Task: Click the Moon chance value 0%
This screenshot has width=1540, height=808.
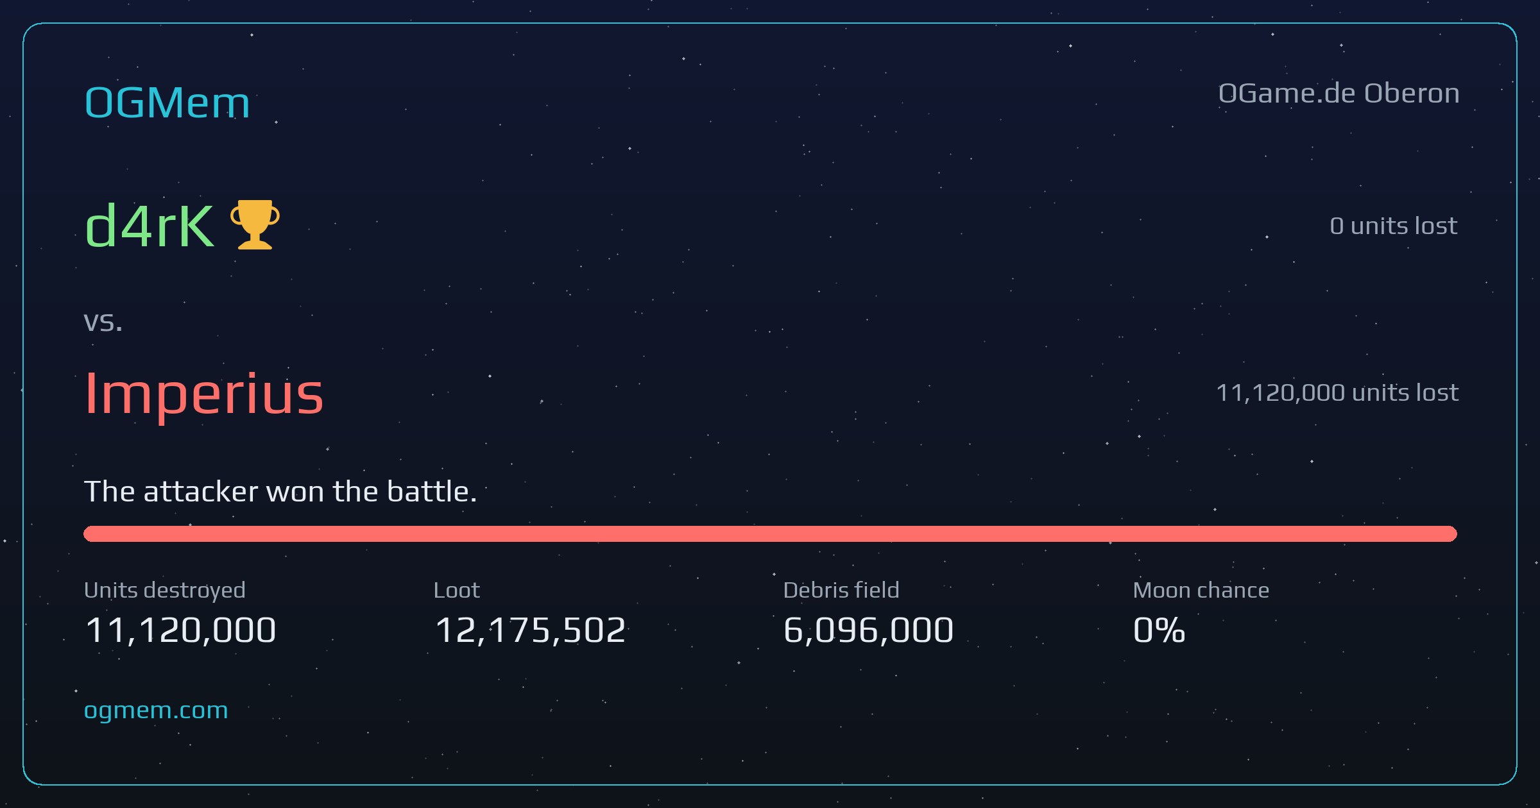Action: pyautogui.click(x=1159, y=630)
